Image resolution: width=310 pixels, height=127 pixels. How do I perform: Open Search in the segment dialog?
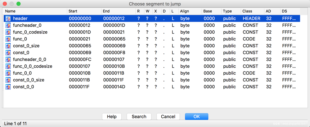(x=139, y=117)
